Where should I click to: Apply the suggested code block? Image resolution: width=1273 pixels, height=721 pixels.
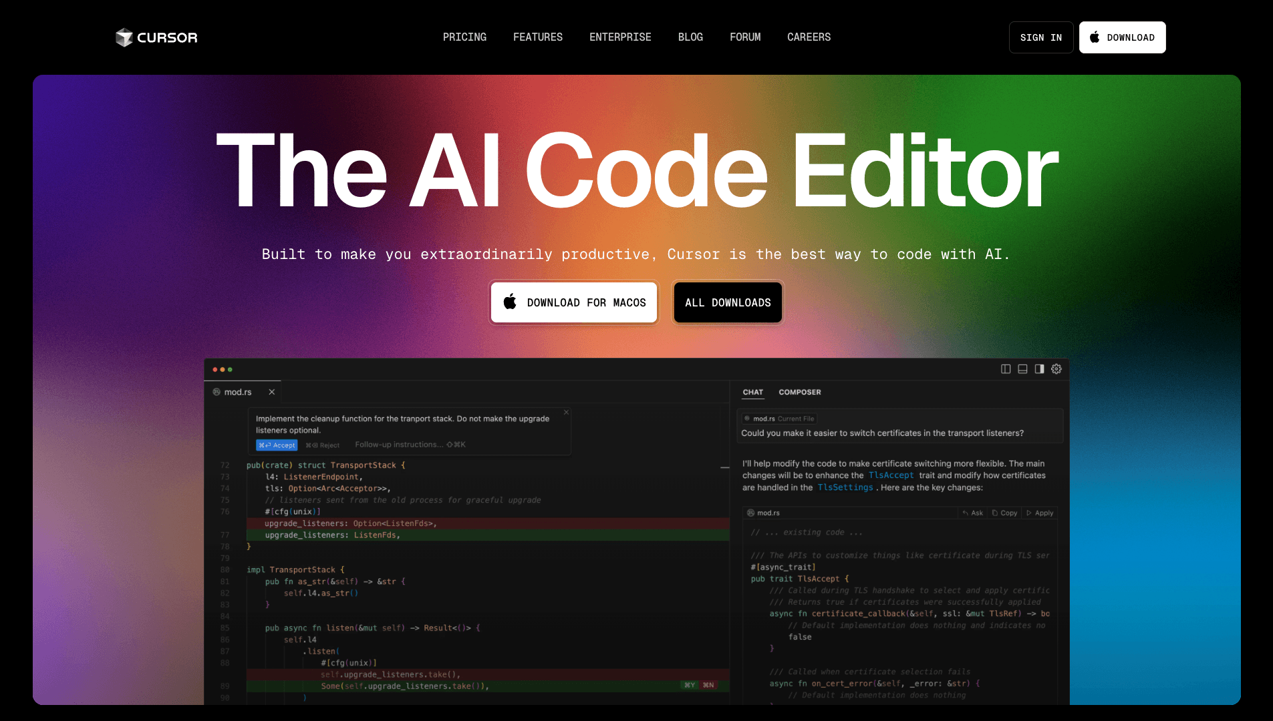point(1040,513)
